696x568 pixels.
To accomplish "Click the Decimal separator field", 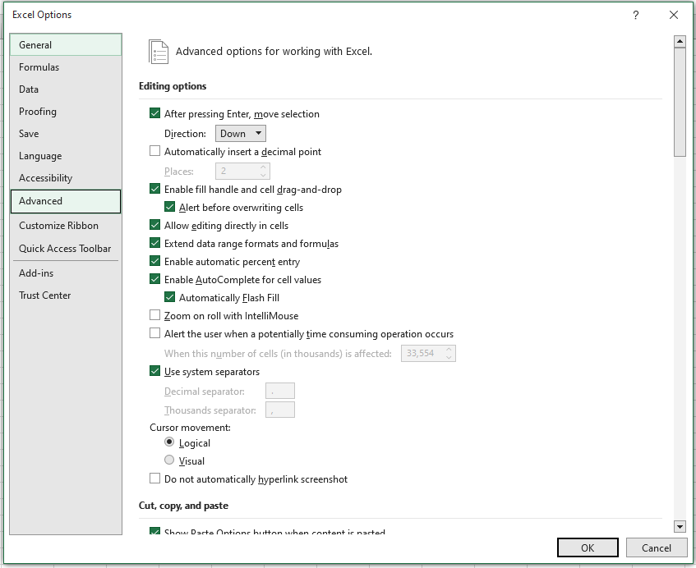I will pos(280,391).
